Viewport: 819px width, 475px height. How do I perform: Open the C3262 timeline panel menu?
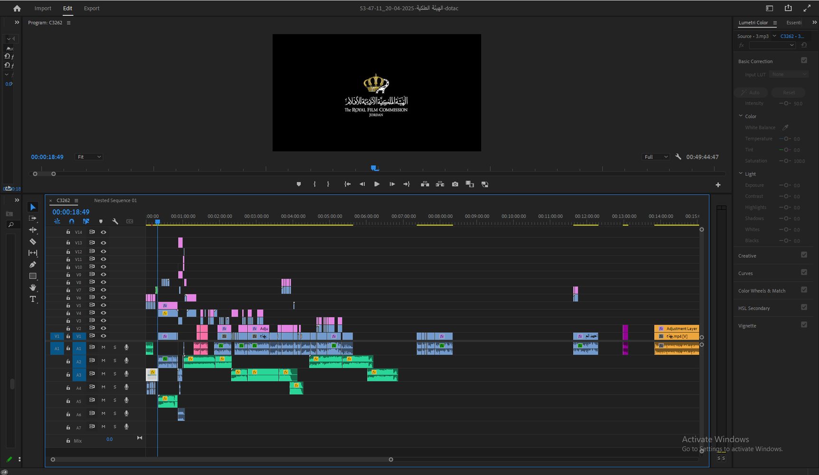tap(76, 200)
